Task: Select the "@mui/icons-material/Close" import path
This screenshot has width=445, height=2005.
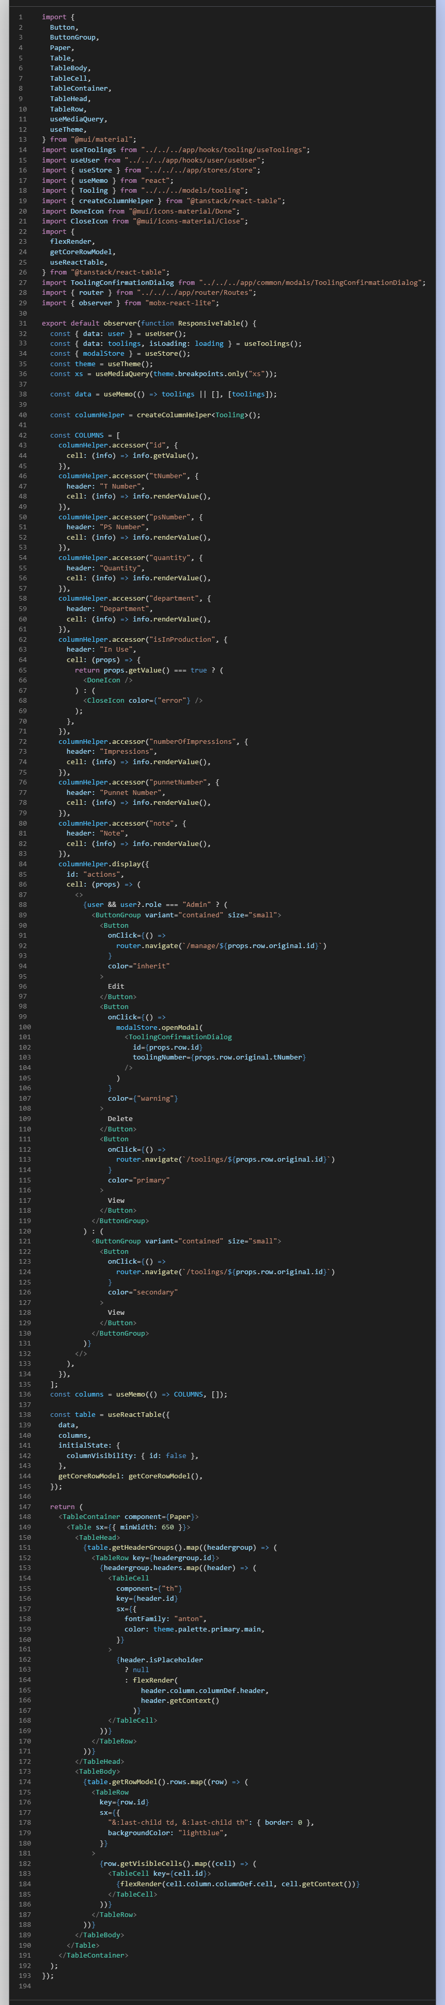Action: (x=189, y=221)
